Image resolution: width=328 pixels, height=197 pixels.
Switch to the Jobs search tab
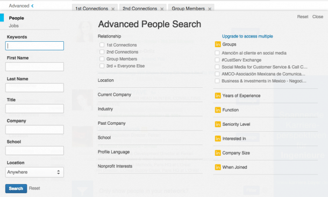click(13, 26)
